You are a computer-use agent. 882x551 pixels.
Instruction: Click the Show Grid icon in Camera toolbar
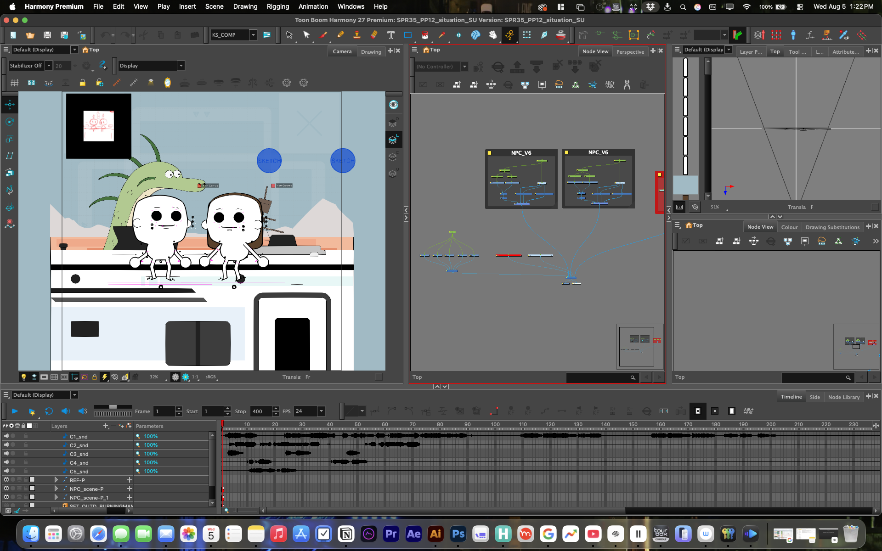pos(15,83)
